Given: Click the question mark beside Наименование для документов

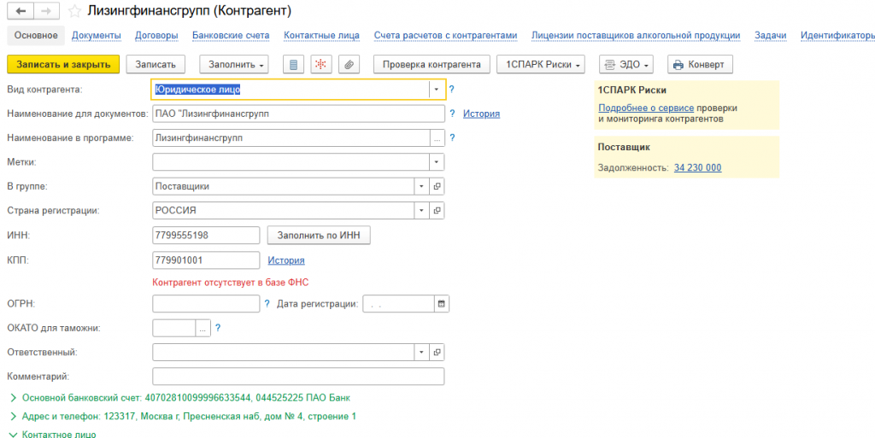Looking at the screenshot, I should 452,114.
